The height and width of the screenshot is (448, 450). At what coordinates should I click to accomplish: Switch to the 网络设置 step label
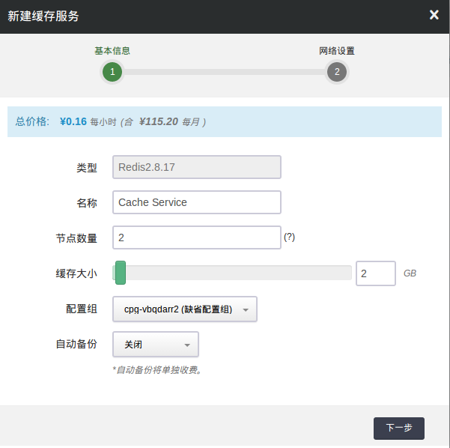pos(337,51)
